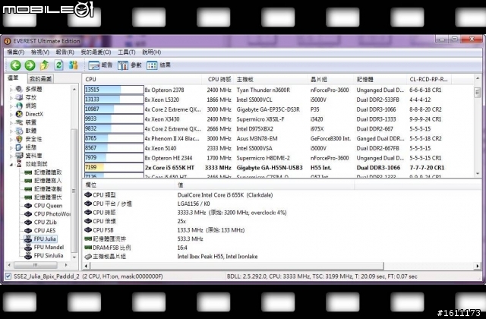Click the green Back arrow icon
The height and width of the screenshot is (319, 486).
(x=15, y=65)
